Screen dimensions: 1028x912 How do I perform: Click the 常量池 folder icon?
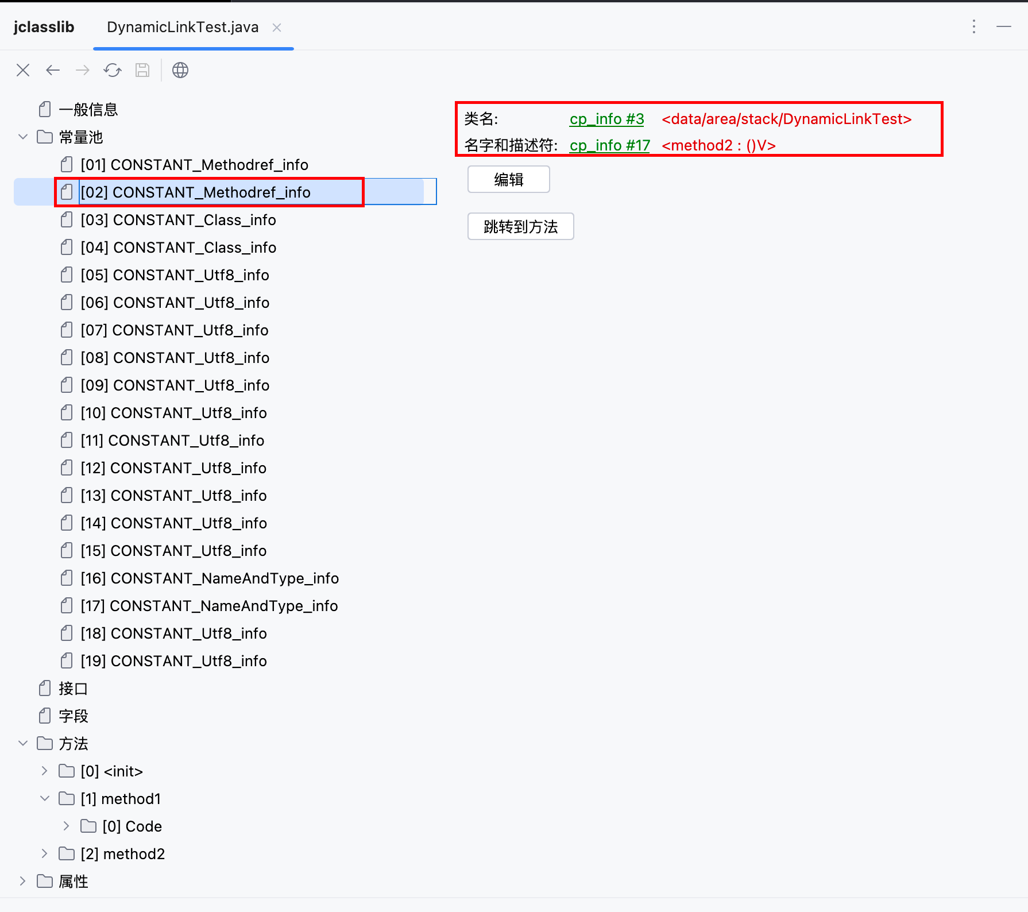[45, 137]
